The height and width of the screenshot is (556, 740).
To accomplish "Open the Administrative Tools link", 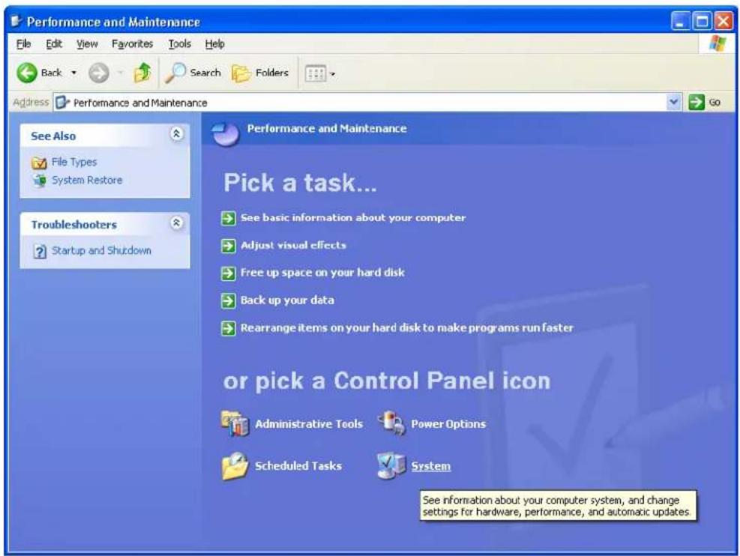I will click(309, 424).
